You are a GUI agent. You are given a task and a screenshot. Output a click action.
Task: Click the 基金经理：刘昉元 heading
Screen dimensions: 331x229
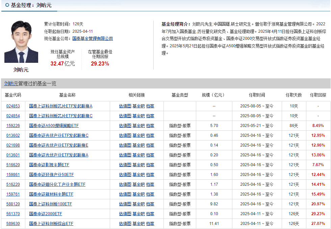pyautogui.click(x=31, y=5)
